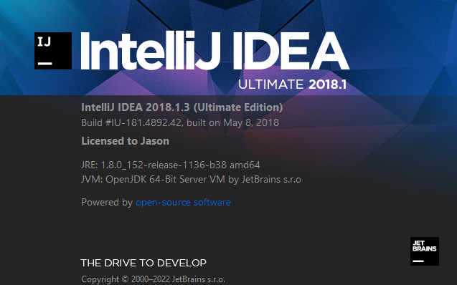Click the ULTIMATE 2018.1 banner text
The height and width of the screenshot is (285, 457).
pyautogui.click(x=293, y=84)
